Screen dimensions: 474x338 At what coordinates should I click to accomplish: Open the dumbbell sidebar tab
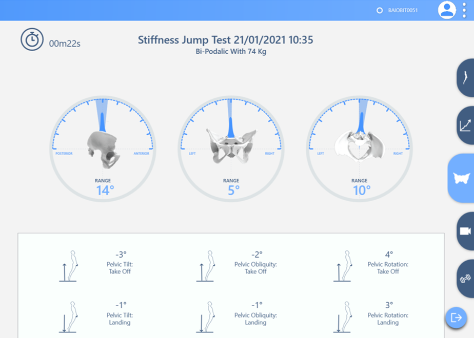(x=465, y=279)
